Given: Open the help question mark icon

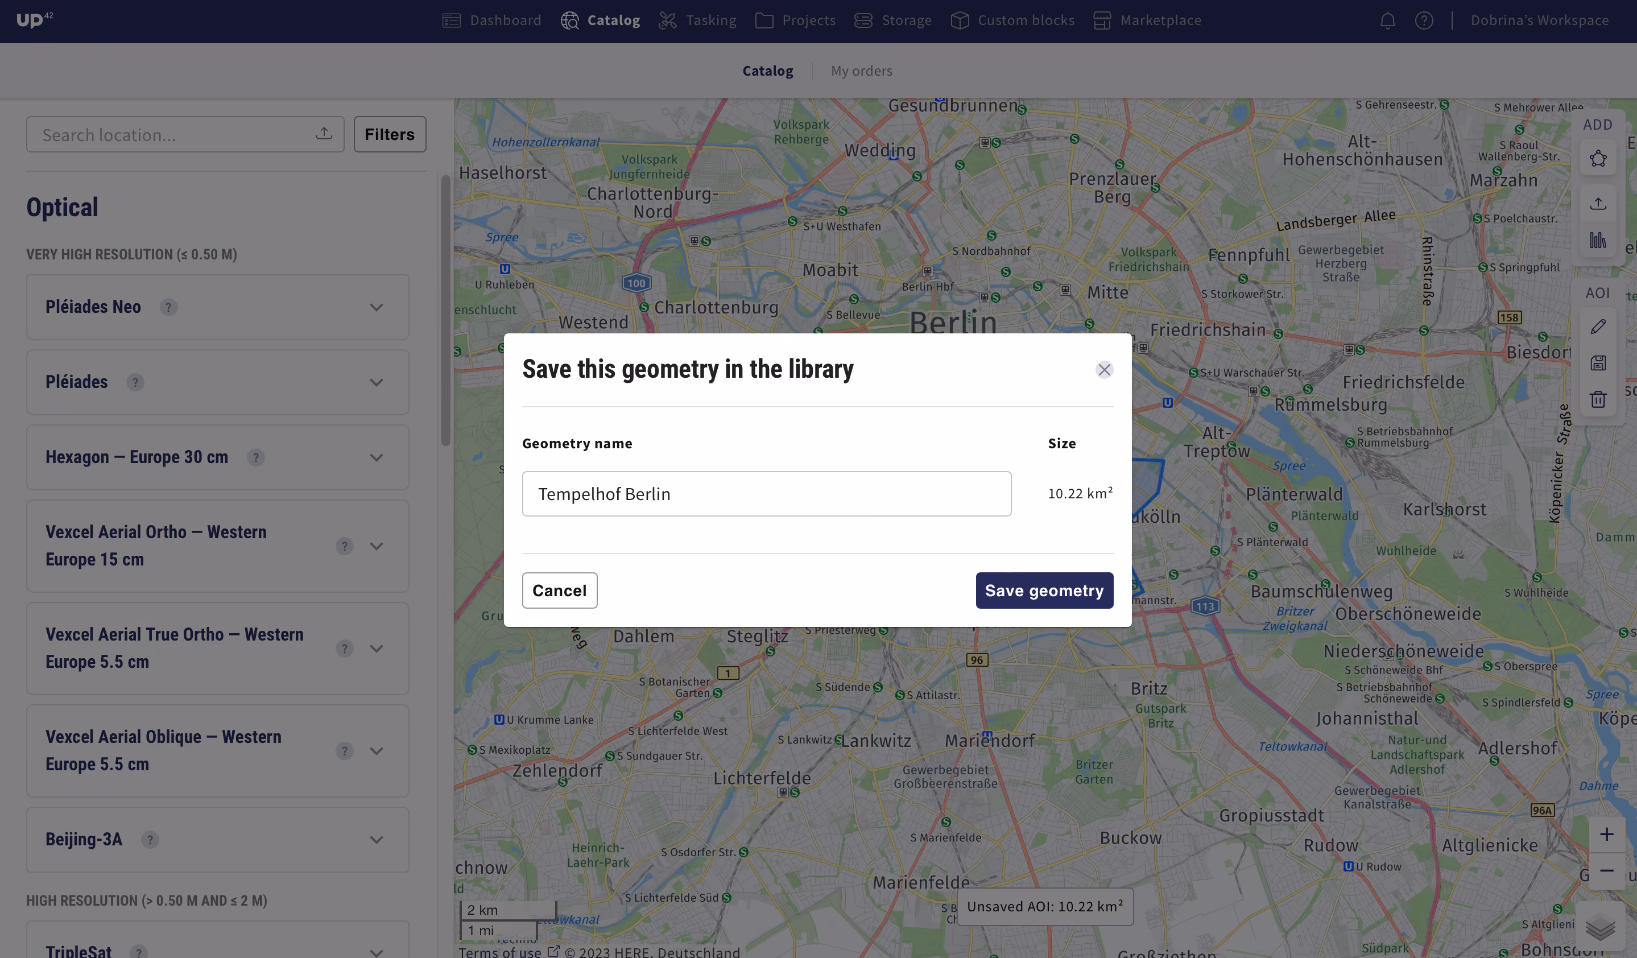Looking at the screenshot, I should (x=1424, y=21).
